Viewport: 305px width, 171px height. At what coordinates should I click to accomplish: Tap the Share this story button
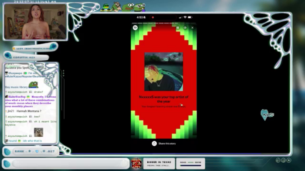click(164, 144)
